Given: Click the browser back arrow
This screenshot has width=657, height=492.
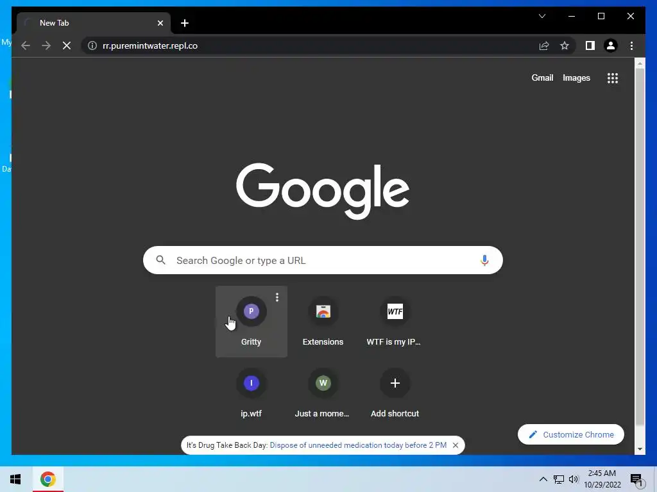Looking at the screenshot, I should click(x=26, y=45).
